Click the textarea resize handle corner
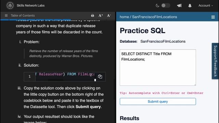This screenshot has width=219, height=123. tap(195, 85)
